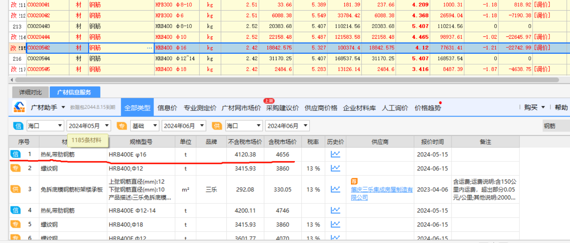Click the blue 信 filter icon beside 海口
The width and height of the screenshot is (570, 243).
point(18,126)
